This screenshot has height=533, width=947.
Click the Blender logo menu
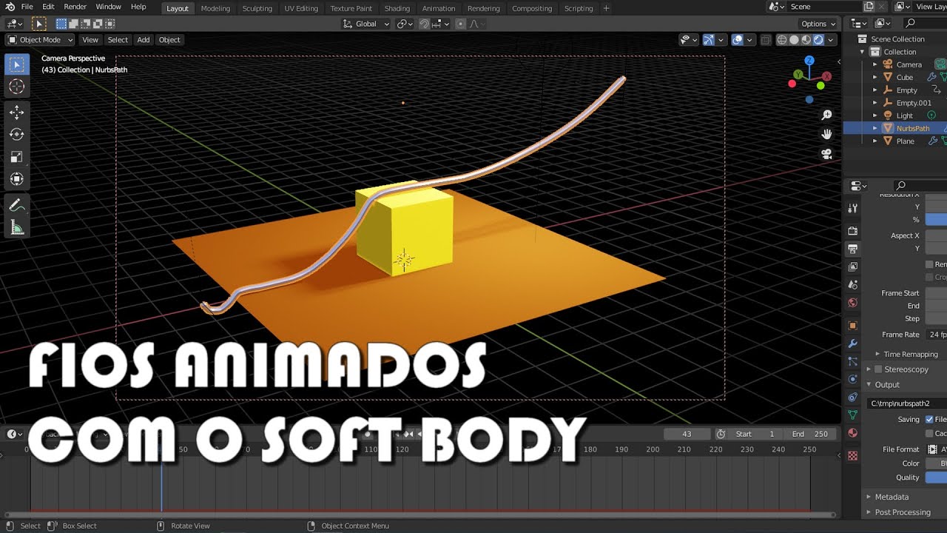pyautogui.click(x=10, y=7)
